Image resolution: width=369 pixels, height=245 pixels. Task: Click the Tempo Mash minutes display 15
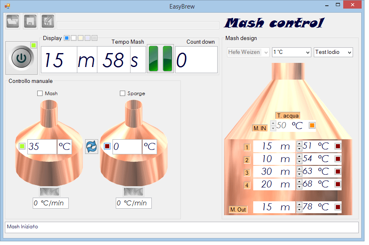(x=59, y=60)
